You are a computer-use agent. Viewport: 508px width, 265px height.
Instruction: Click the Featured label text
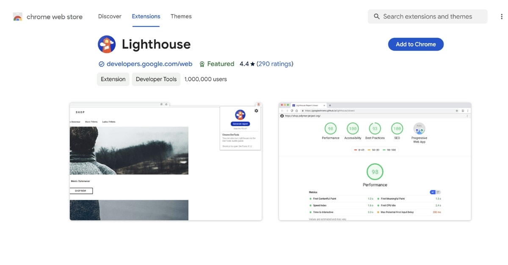pyautogui.click(x=221, y=64)
